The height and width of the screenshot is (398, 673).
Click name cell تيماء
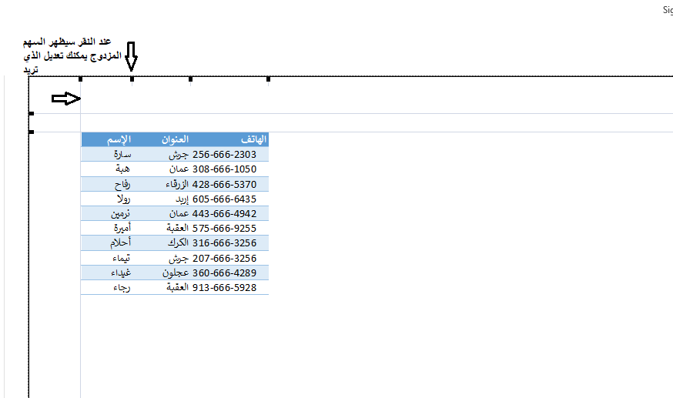121,258
